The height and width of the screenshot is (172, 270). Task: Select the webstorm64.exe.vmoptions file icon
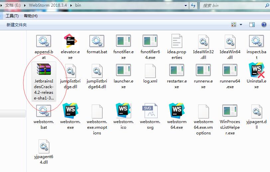click(x=203, y=111)
